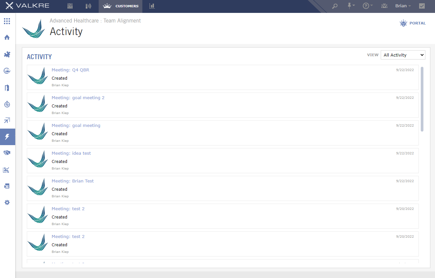The image size is (435, 278).
Task: Click the Portal link
Action: tap(413, 23)
